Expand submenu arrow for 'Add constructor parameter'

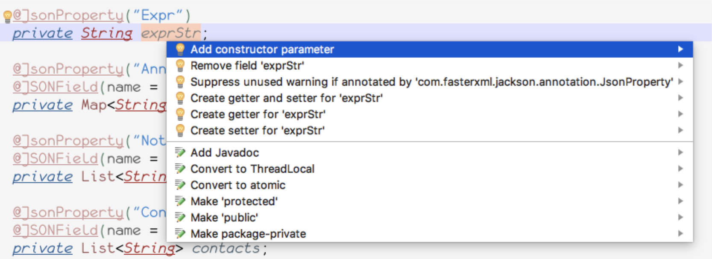[x=680, y=49]
